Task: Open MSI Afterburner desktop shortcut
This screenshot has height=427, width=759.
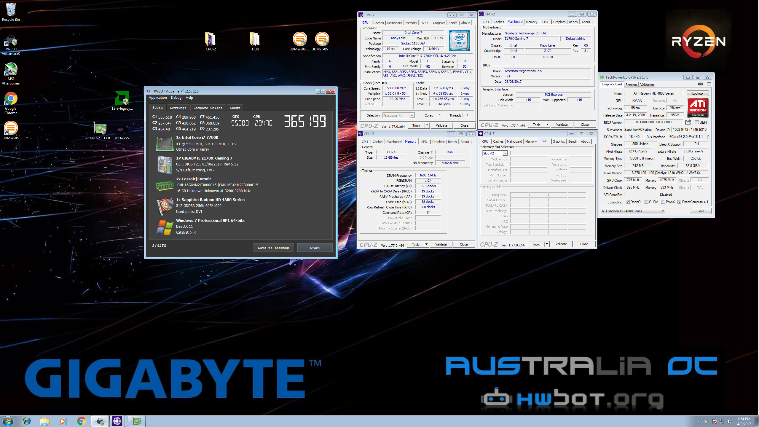Action: click(11, 74)
